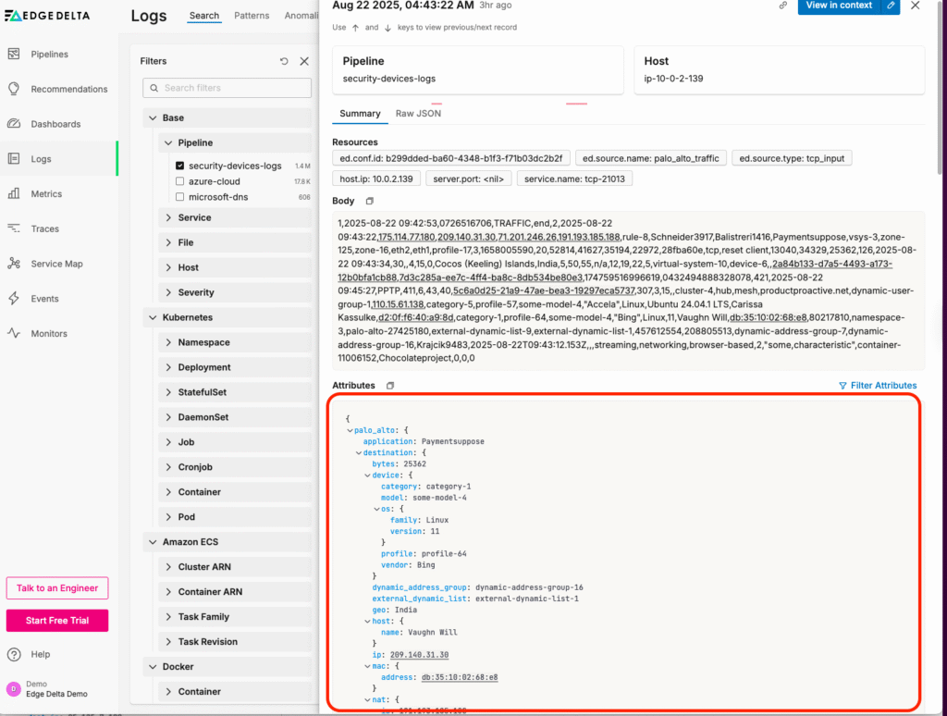Enable the azure-cloud pipeline checkbox

[180, 182]
